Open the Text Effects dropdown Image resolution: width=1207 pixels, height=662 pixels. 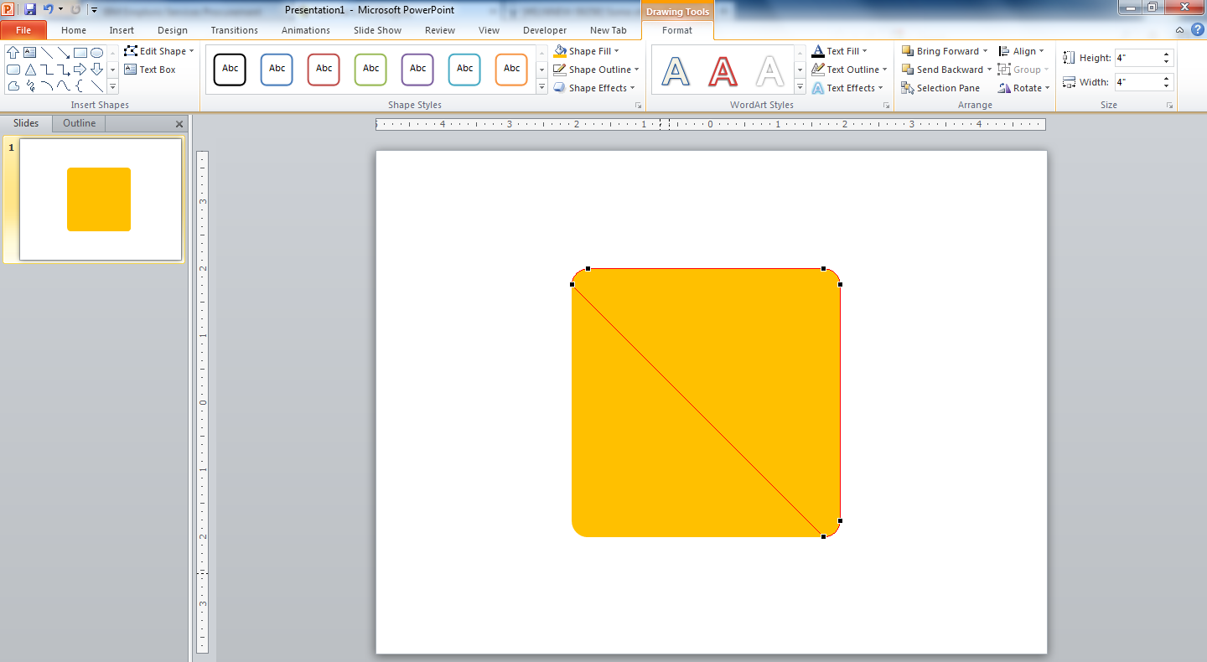(x=847, y=88)
